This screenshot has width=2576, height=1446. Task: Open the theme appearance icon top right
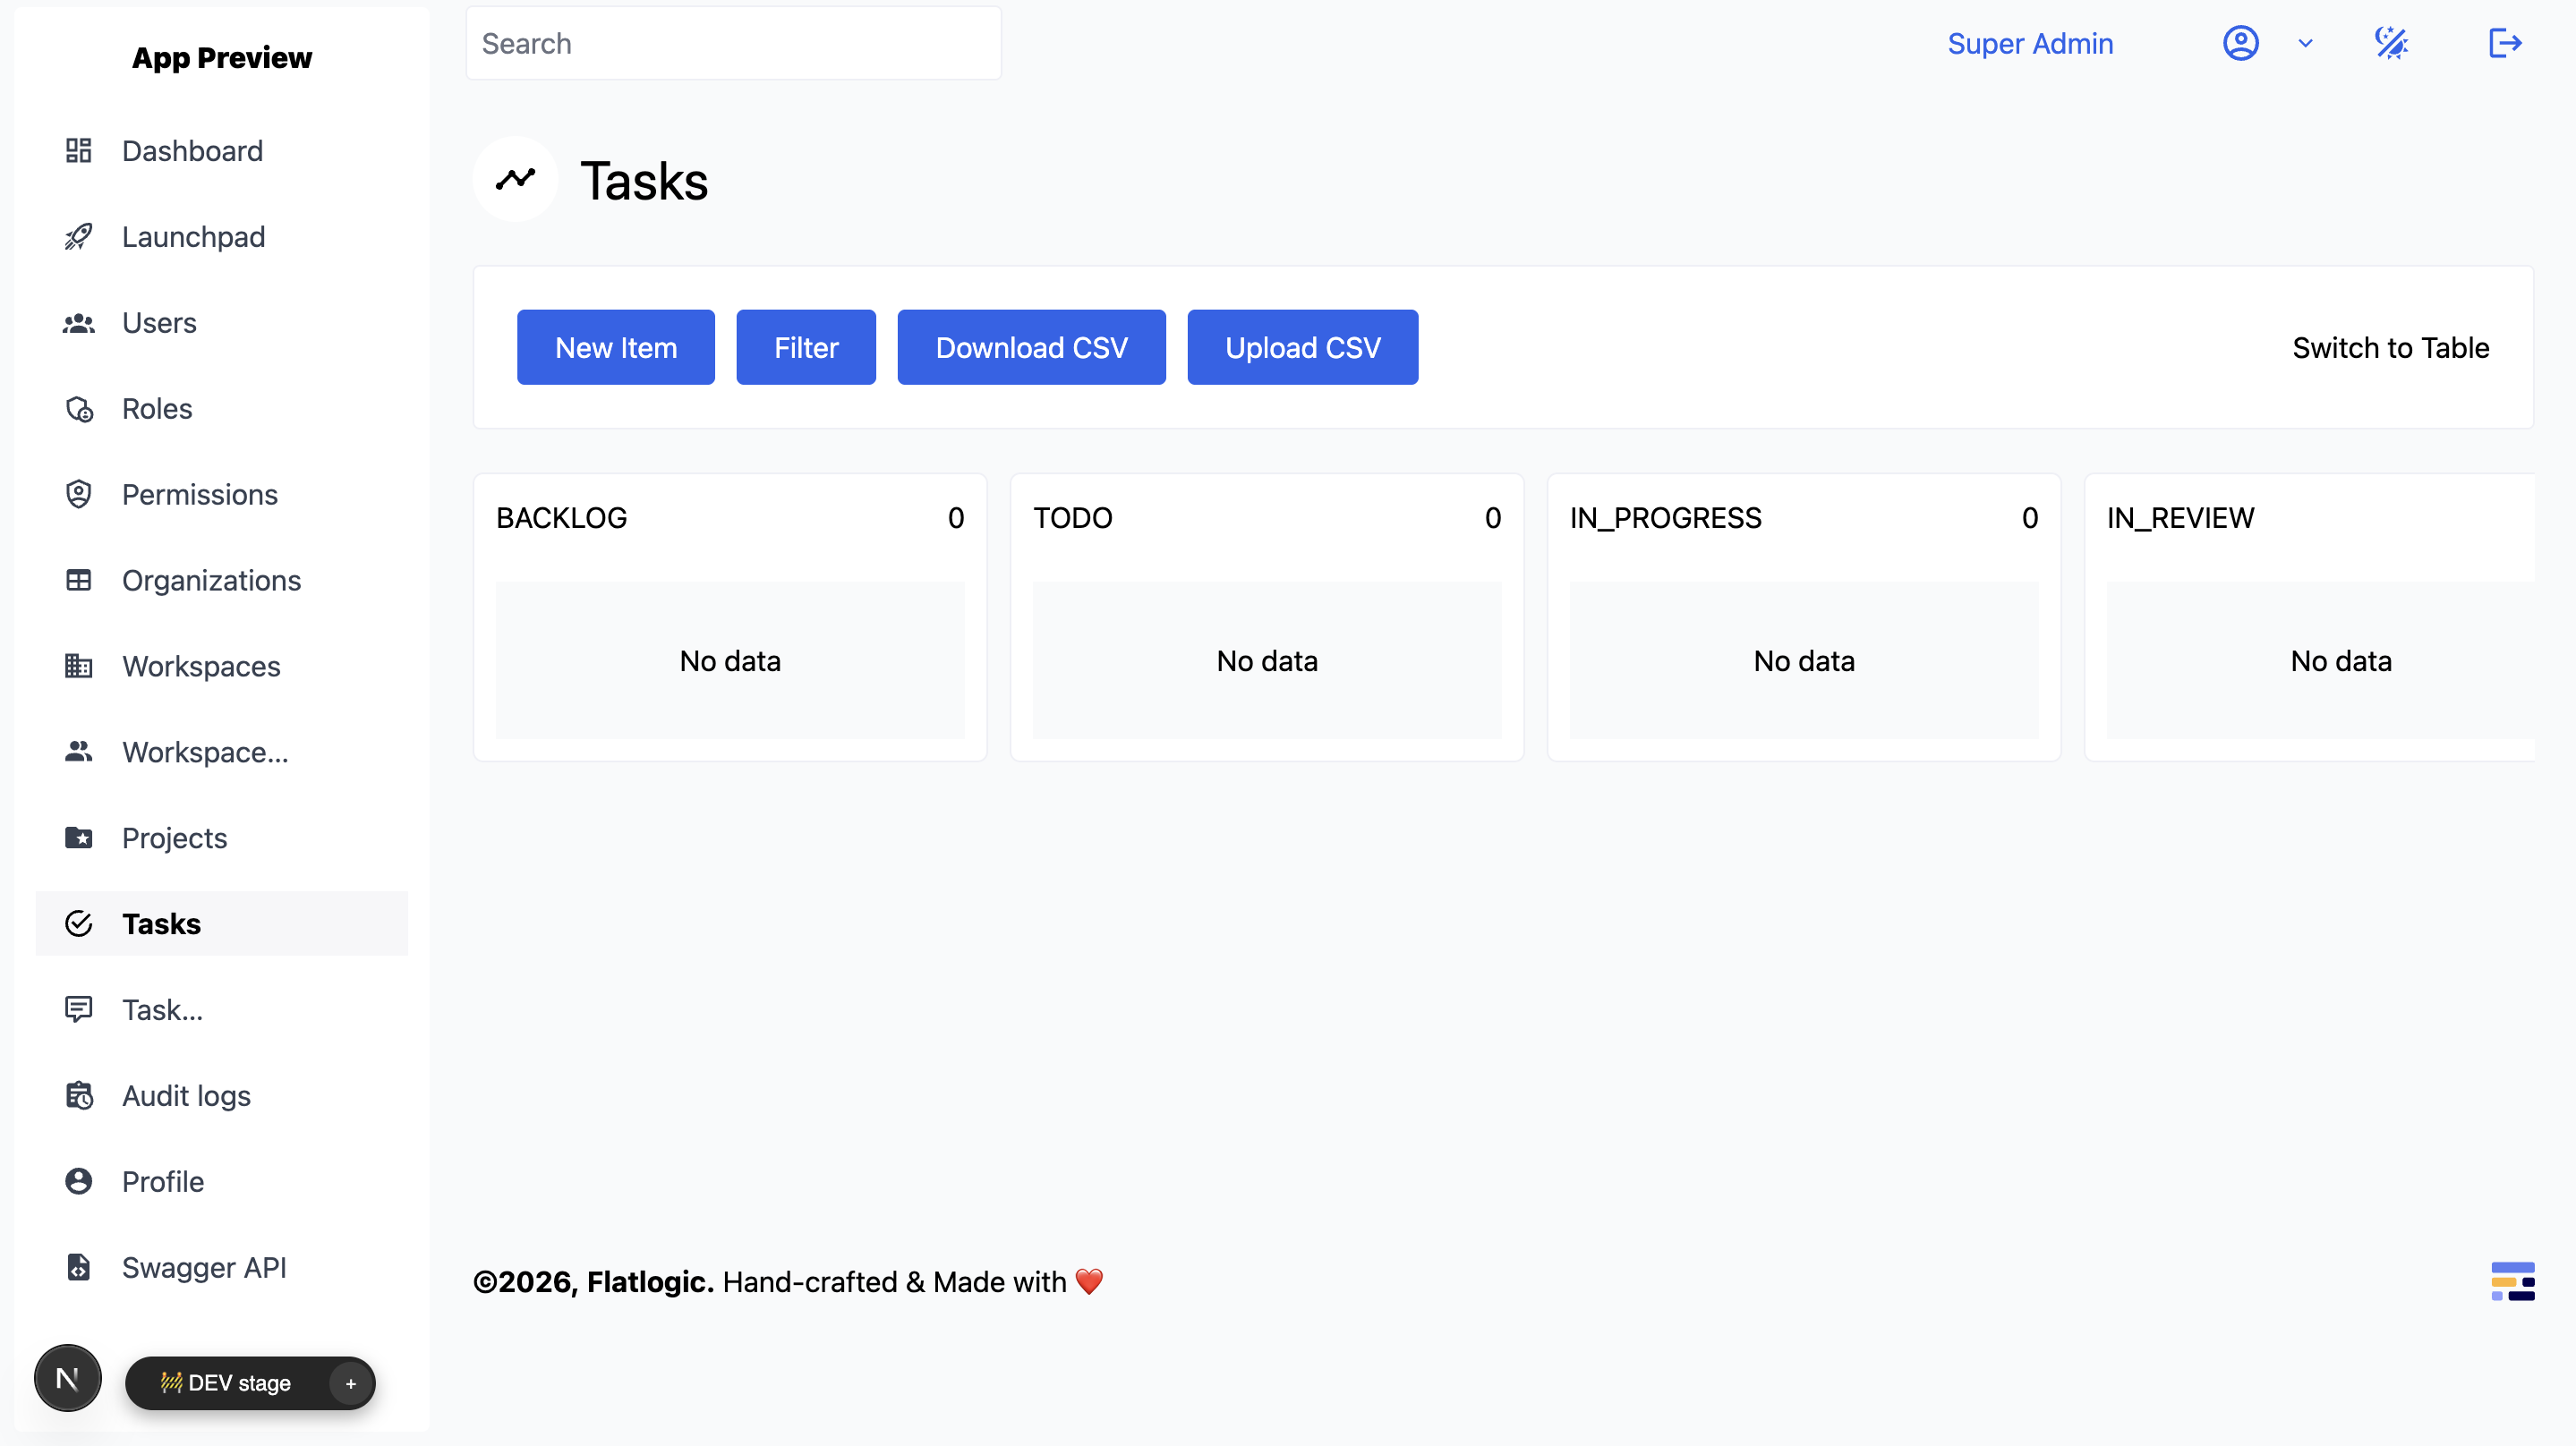coord(2391,43)
